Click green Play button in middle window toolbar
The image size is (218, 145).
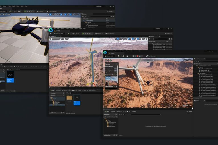coord(83,34)
